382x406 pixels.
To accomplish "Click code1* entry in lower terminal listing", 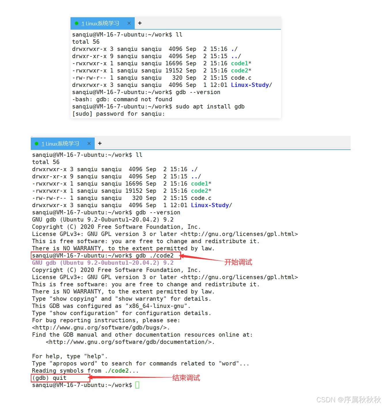I will coord(201,184).
